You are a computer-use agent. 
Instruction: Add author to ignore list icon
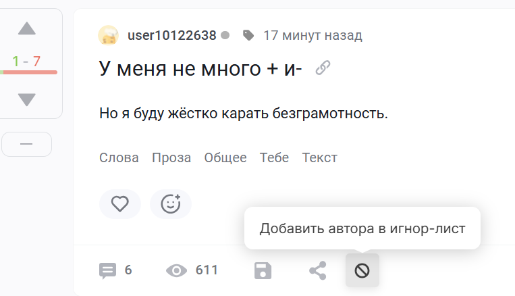click(362, 271)
